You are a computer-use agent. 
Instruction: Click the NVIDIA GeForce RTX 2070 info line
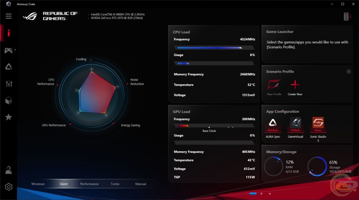tap(117, 18)
